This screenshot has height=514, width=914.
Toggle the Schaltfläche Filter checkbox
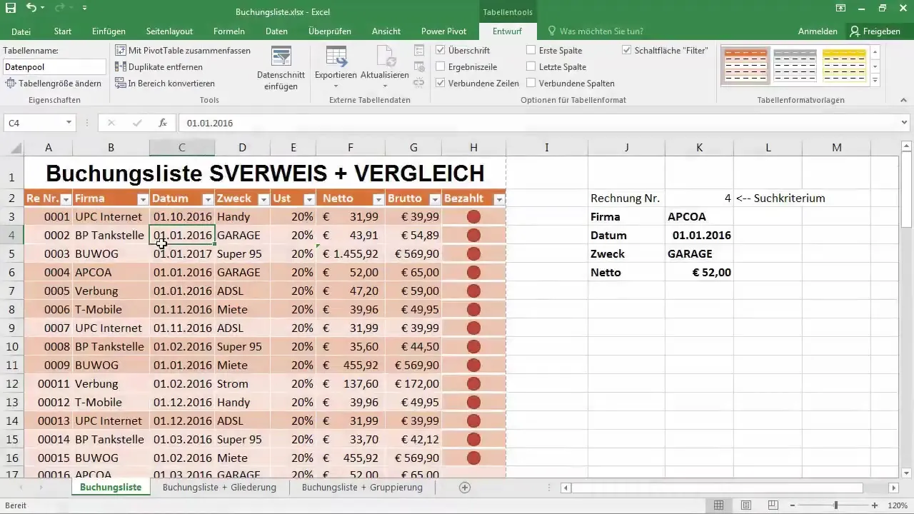[627, 51]
